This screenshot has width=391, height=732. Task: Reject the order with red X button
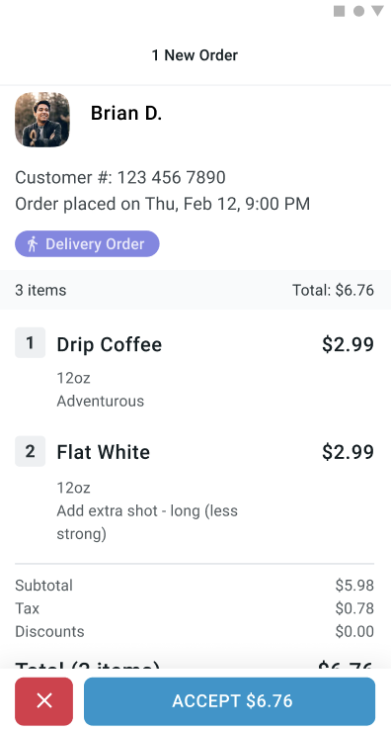(43, 700)
